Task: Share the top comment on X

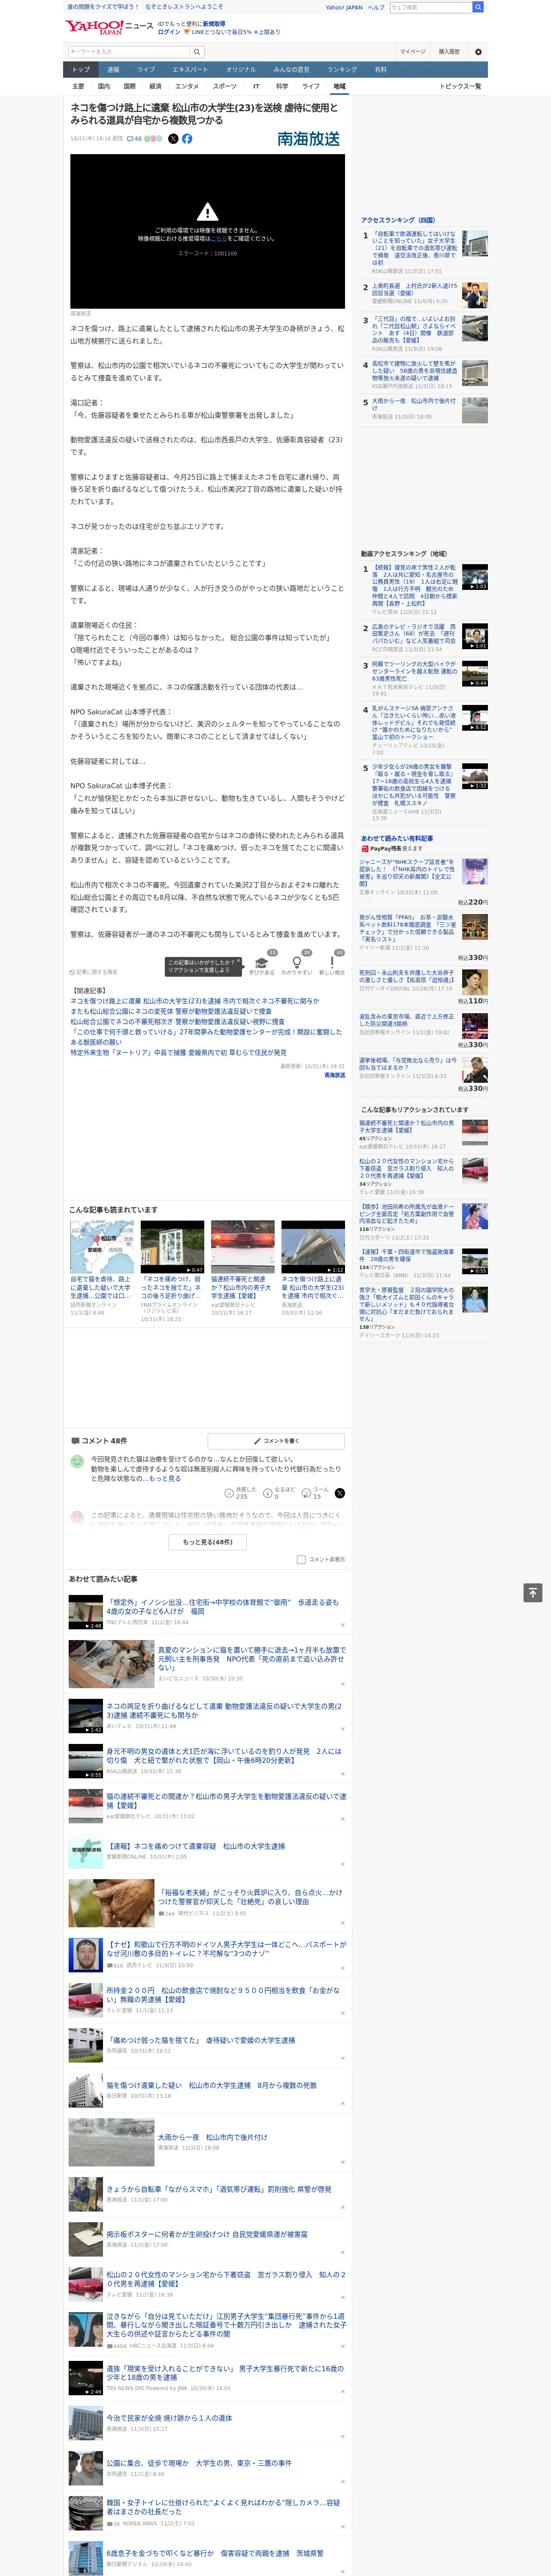Action: click(x=340, y=1492)
